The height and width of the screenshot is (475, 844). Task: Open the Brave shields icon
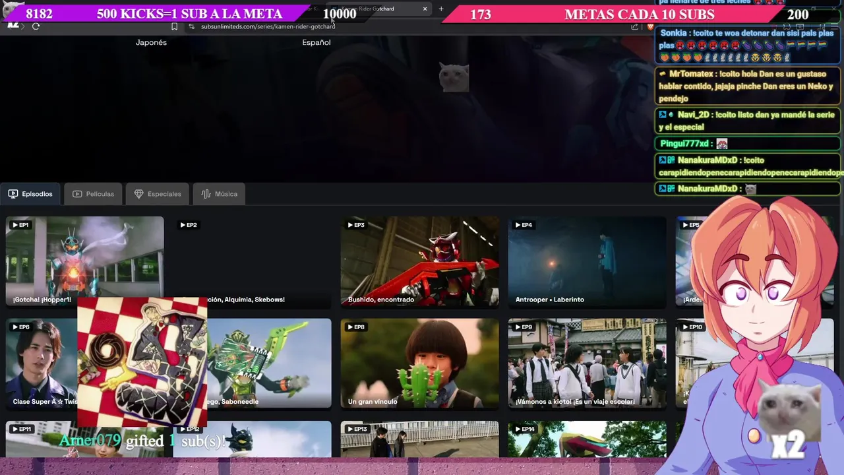click(x=650, y=26)
